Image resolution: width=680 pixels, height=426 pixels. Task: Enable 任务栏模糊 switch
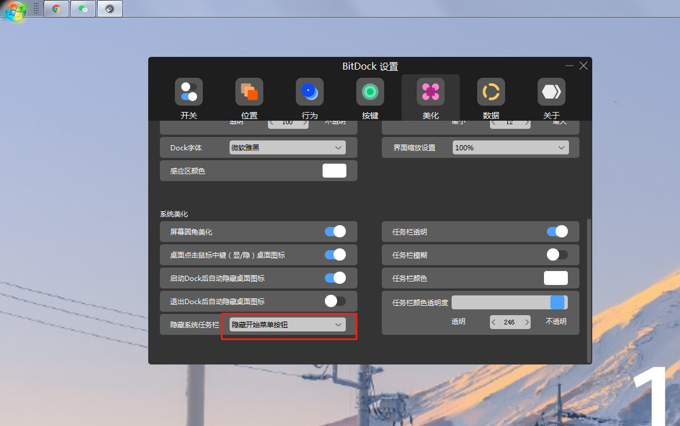point(557,255)
